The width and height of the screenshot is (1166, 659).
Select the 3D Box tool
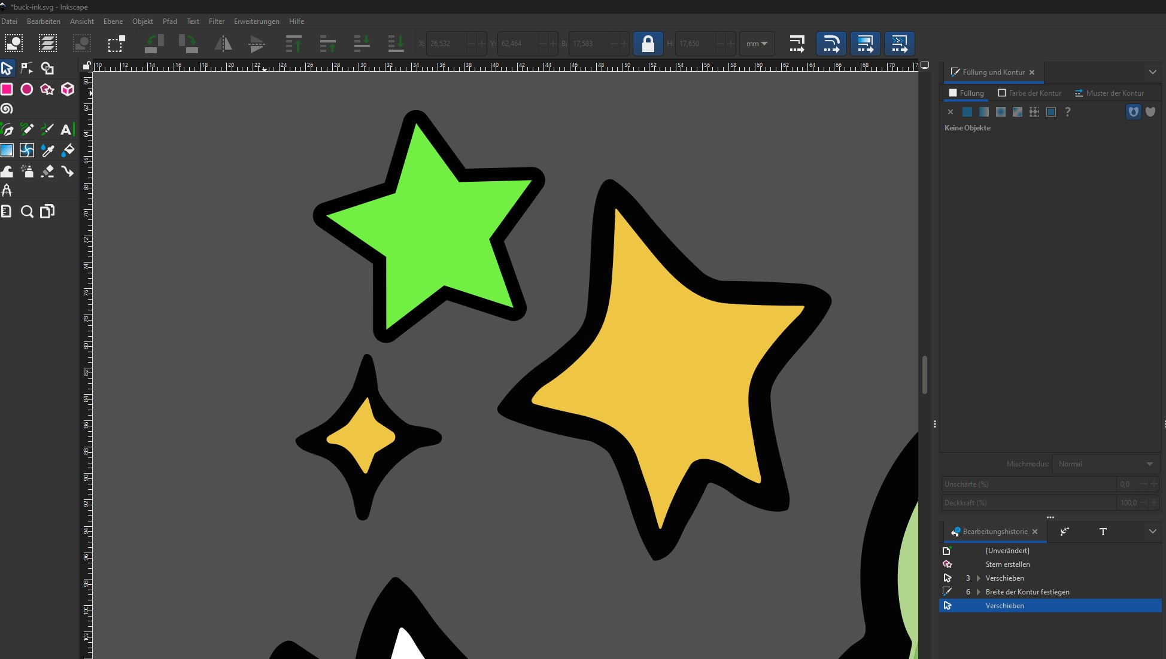(x=68, y=90)
